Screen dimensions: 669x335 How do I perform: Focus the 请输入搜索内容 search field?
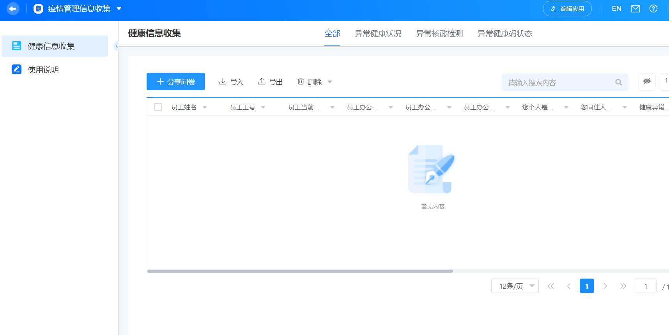pos(565,82)
